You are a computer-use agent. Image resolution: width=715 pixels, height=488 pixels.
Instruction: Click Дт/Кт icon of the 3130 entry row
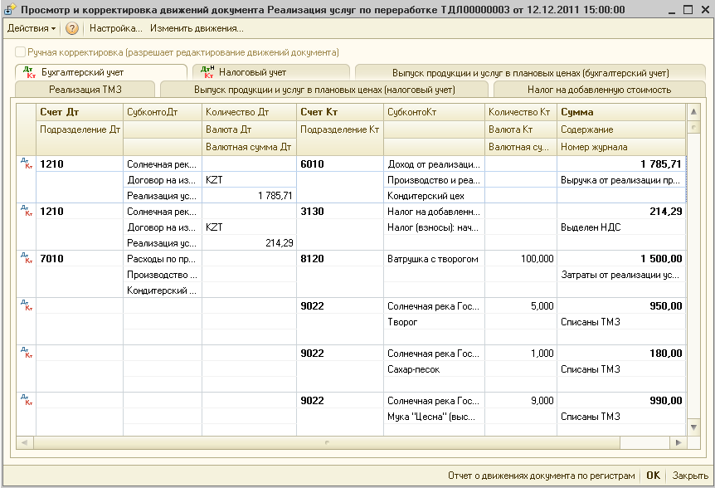27,212
